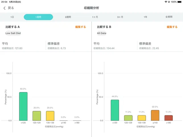Edit comparison A with 編集する

[x=81, y=27]
